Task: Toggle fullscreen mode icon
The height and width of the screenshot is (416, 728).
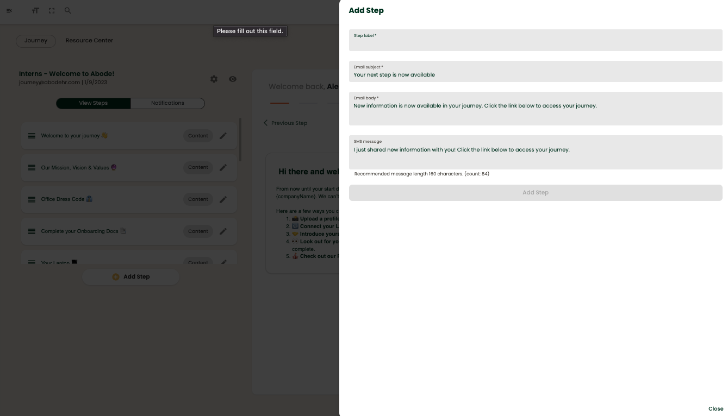Action: (52, 11)
